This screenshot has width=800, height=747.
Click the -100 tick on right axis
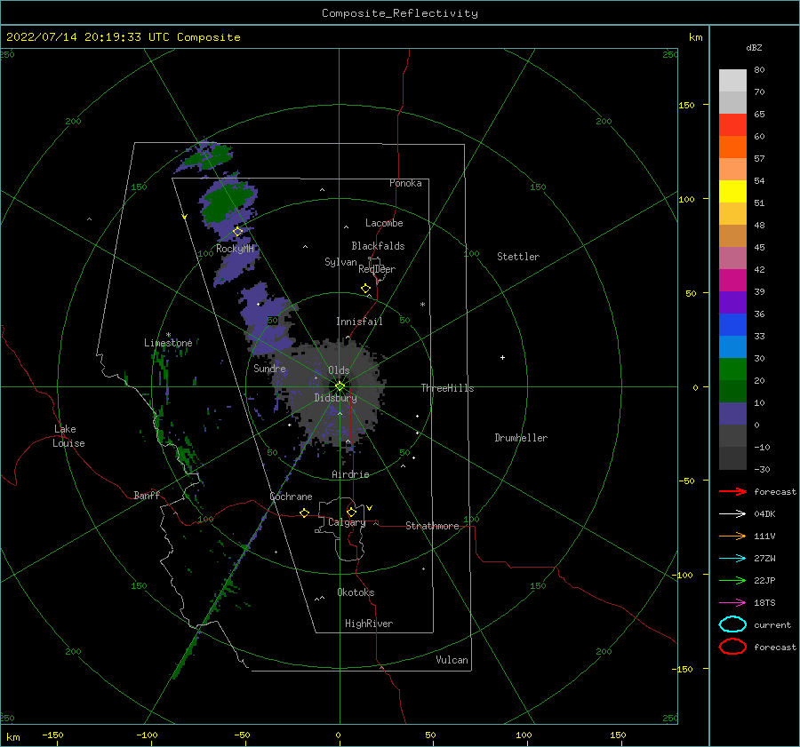684,575
